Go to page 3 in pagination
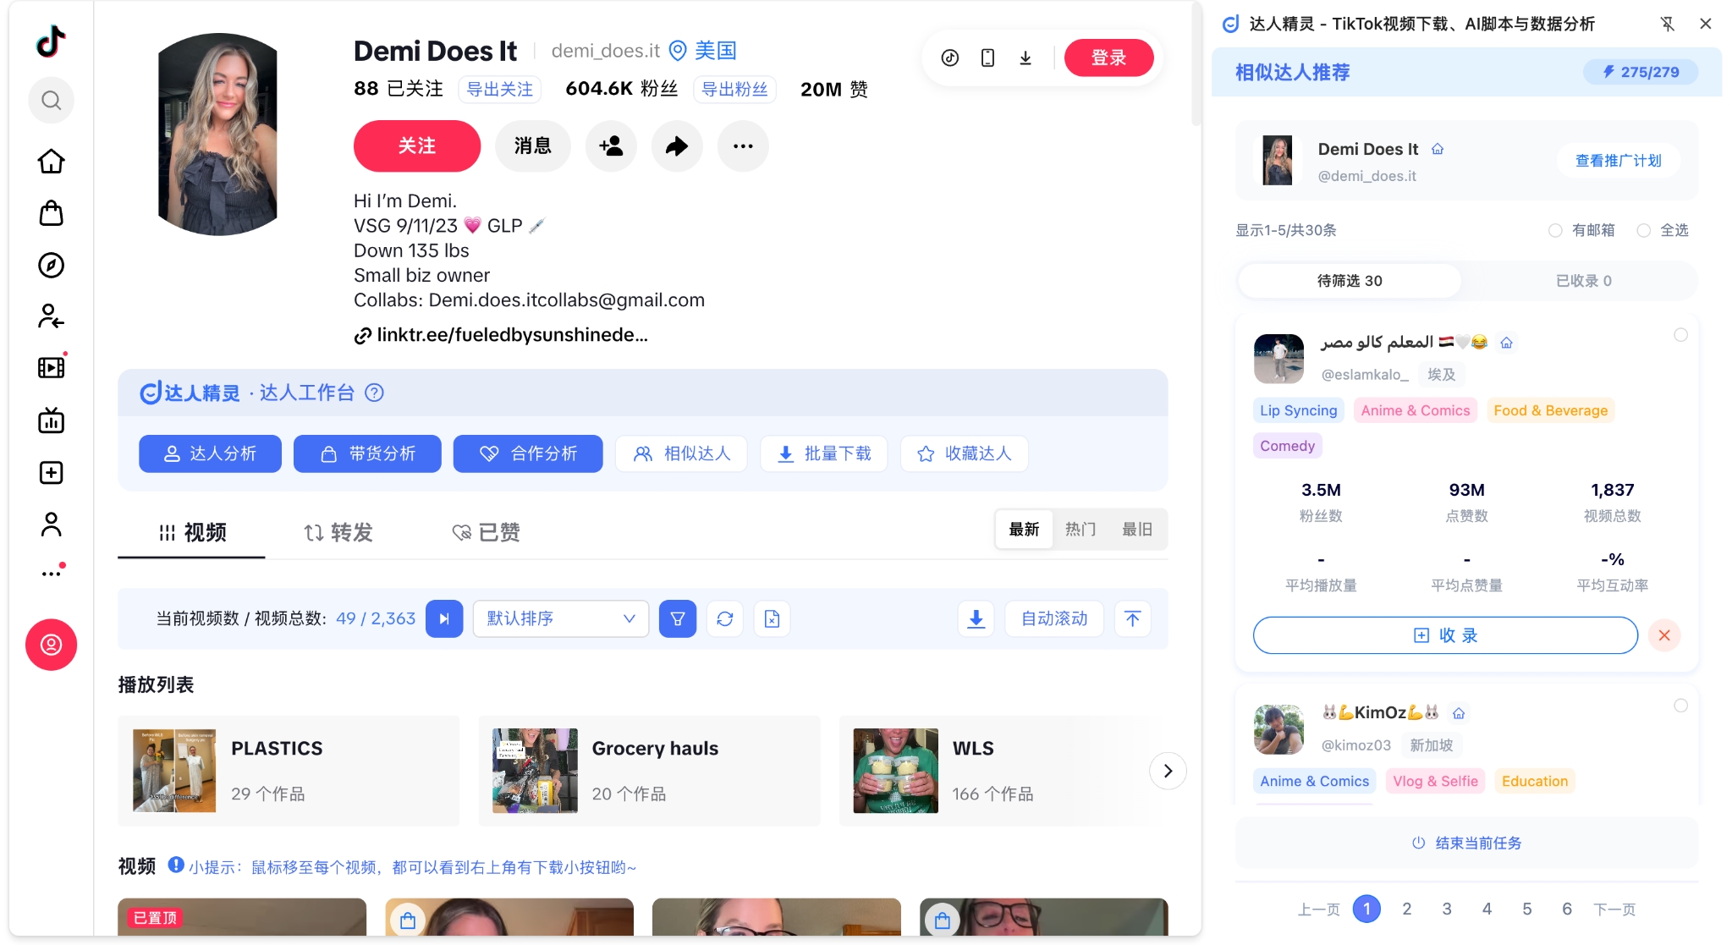Screen dimensions: 1732x945 click(1447, 909)
